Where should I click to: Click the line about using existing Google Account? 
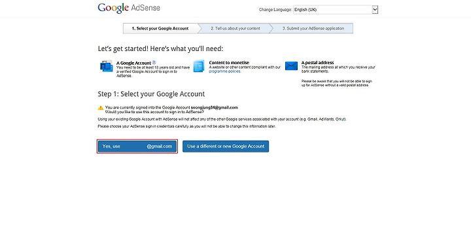pos(222,119)
